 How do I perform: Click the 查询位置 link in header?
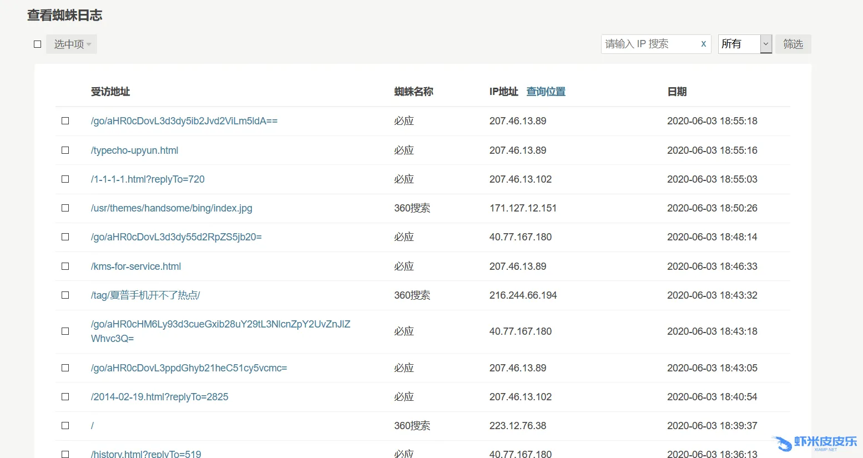click(x=546, y=92)
